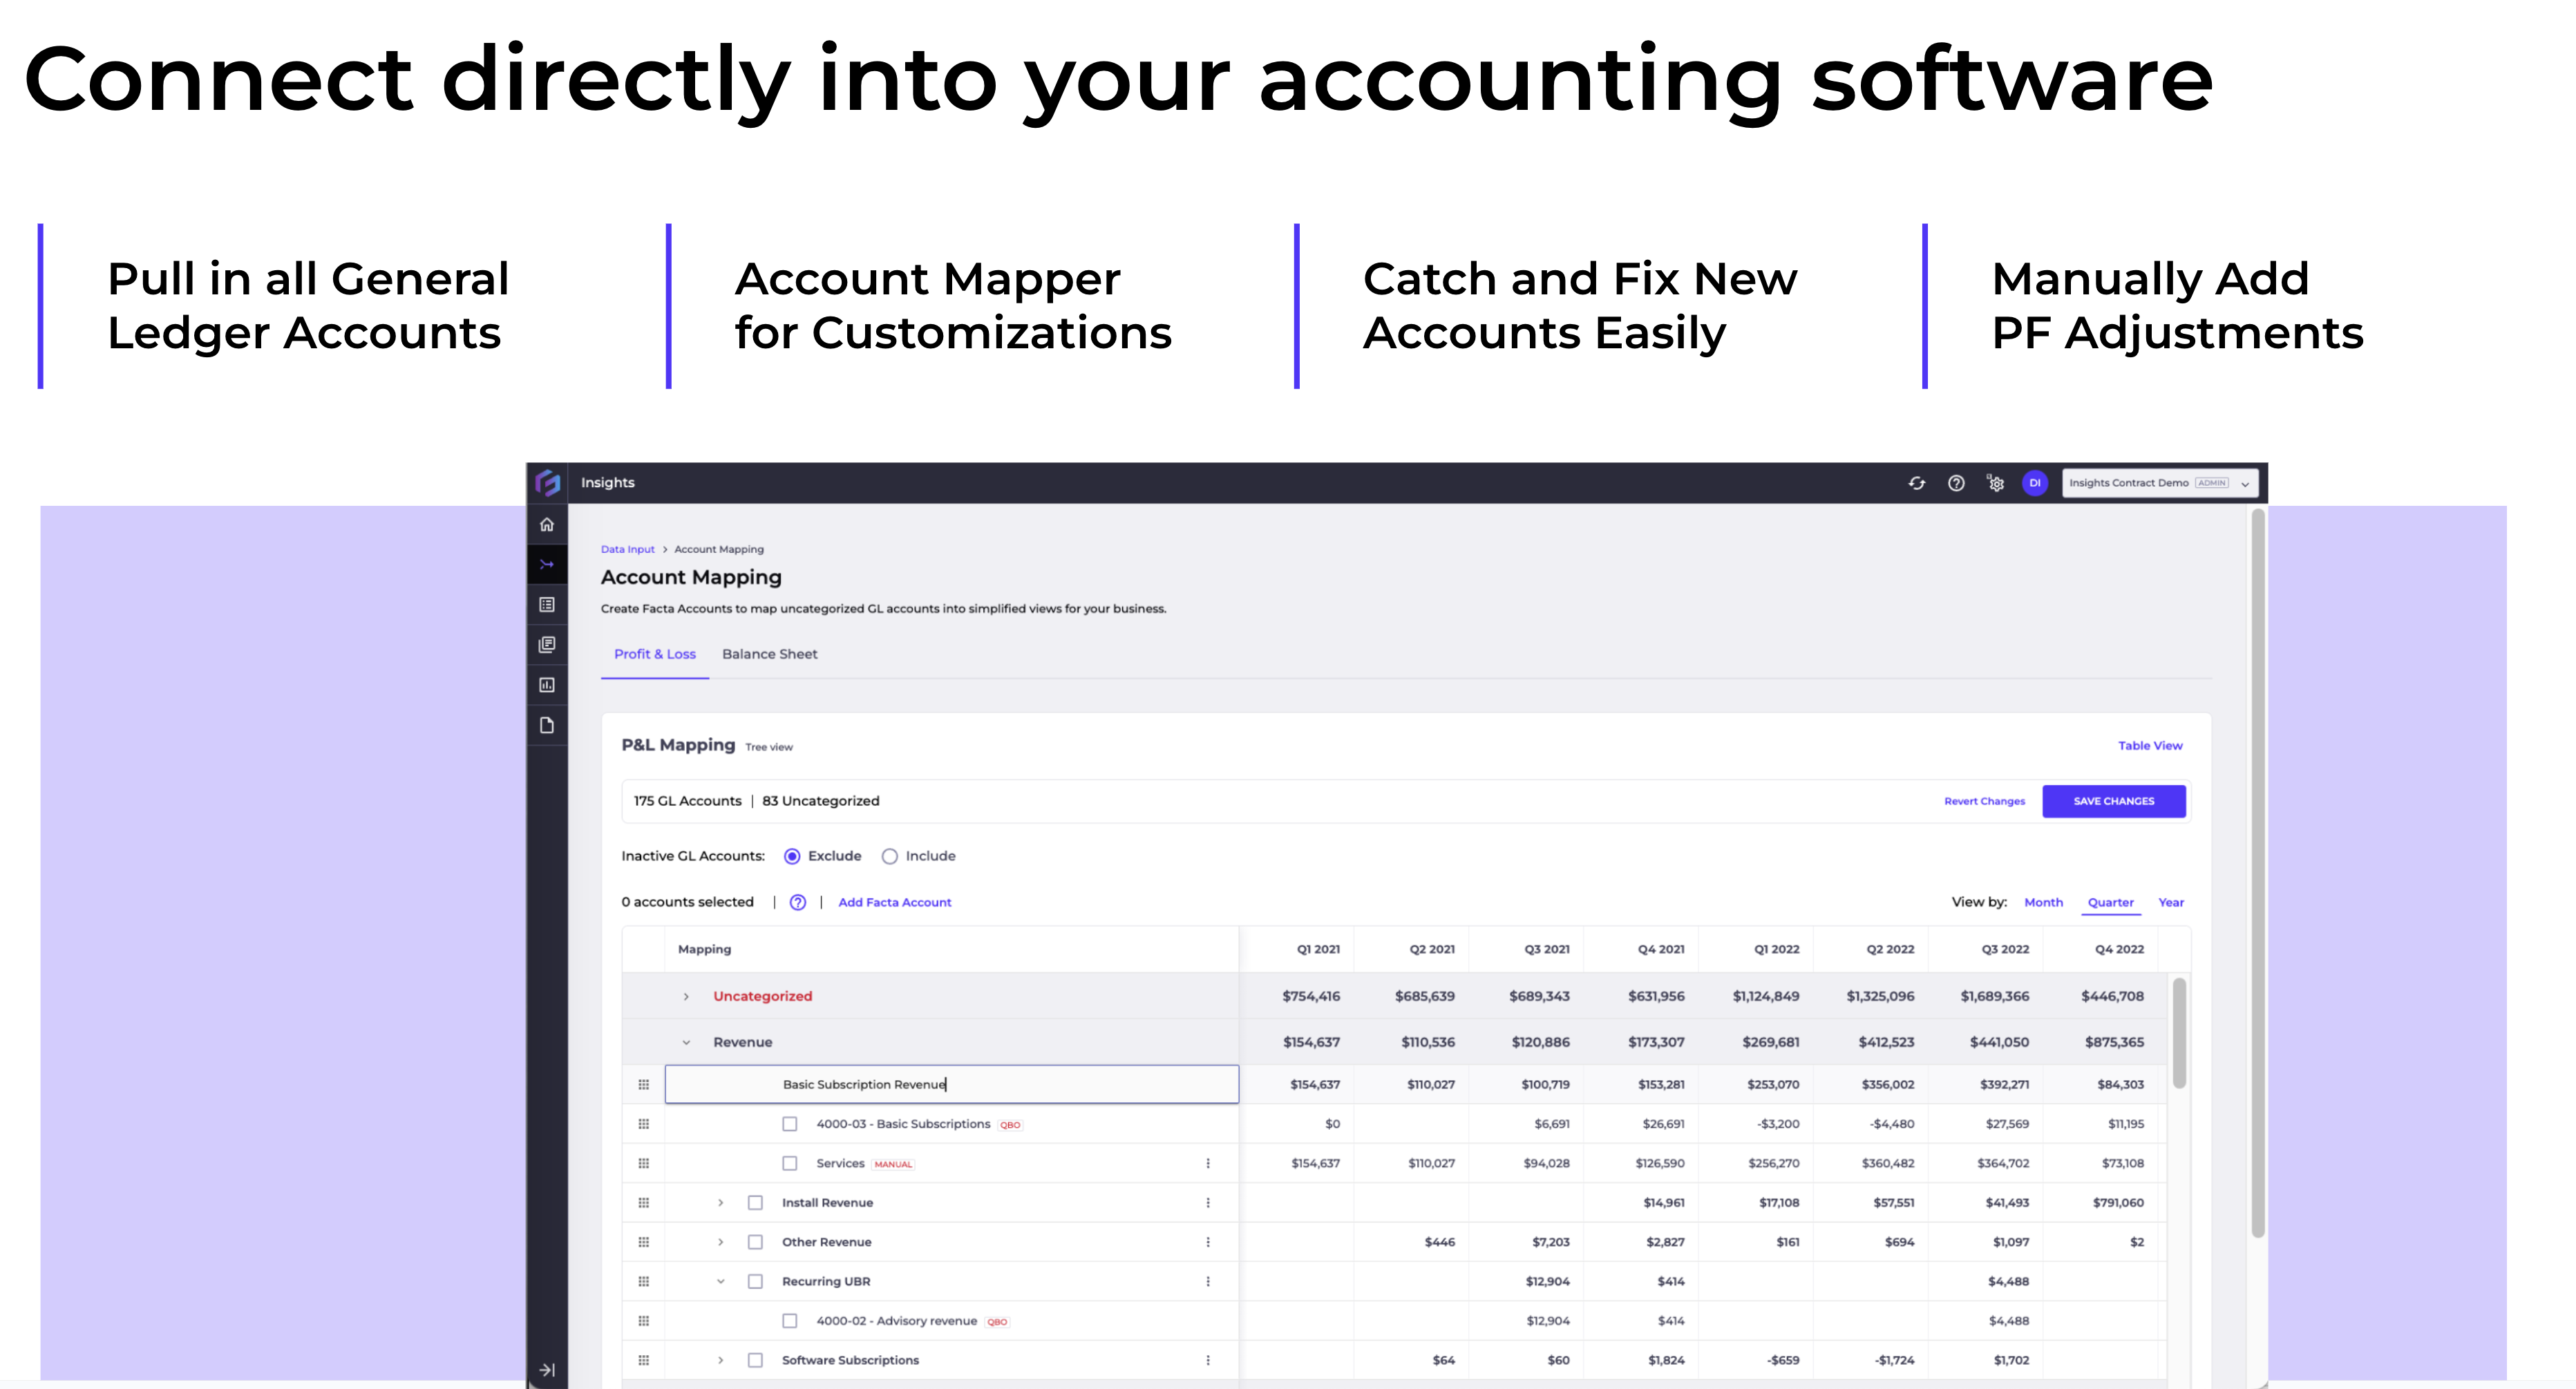Image resolution: width=2576 pixels, height=1389 pixels.
Task: Click the Q1 2021 column header
Action: pyautogui.click(x=1318, y=949)
